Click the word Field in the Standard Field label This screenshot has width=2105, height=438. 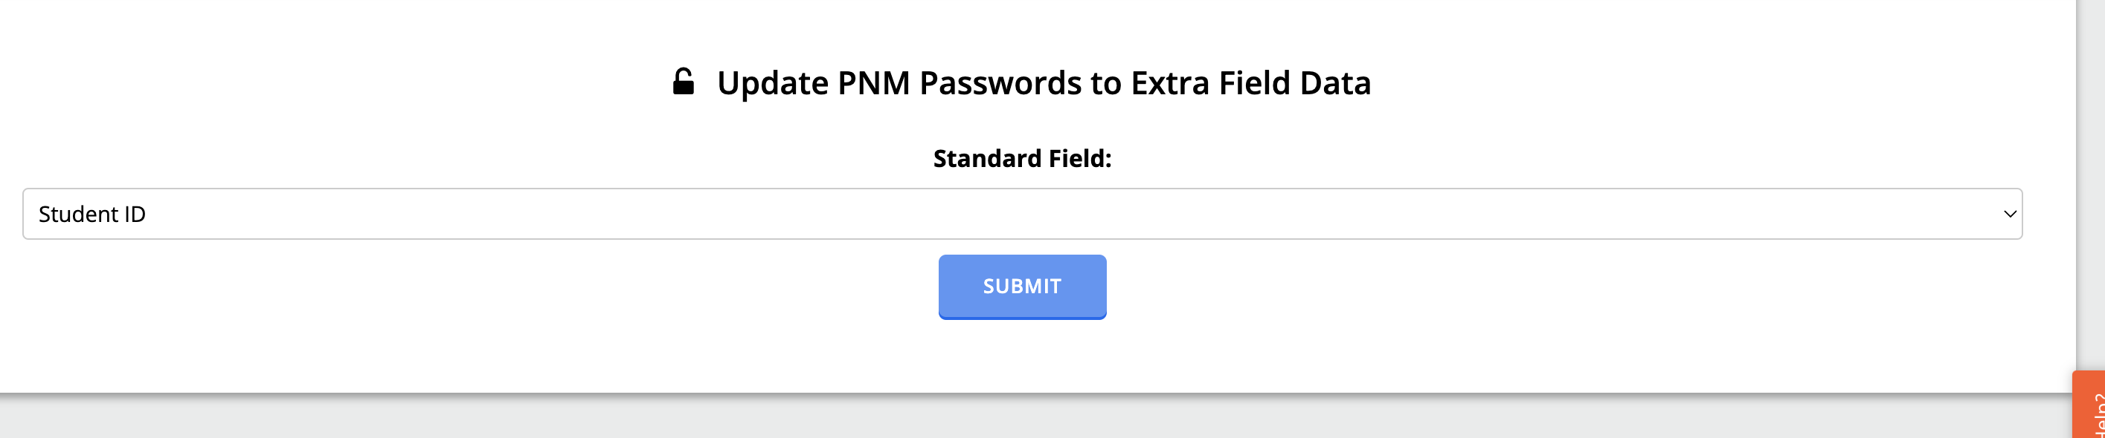click(1079, 158)
